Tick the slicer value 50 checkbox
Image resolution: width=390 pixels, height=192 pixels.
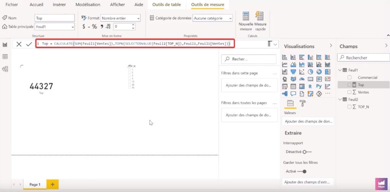point(129,87)
